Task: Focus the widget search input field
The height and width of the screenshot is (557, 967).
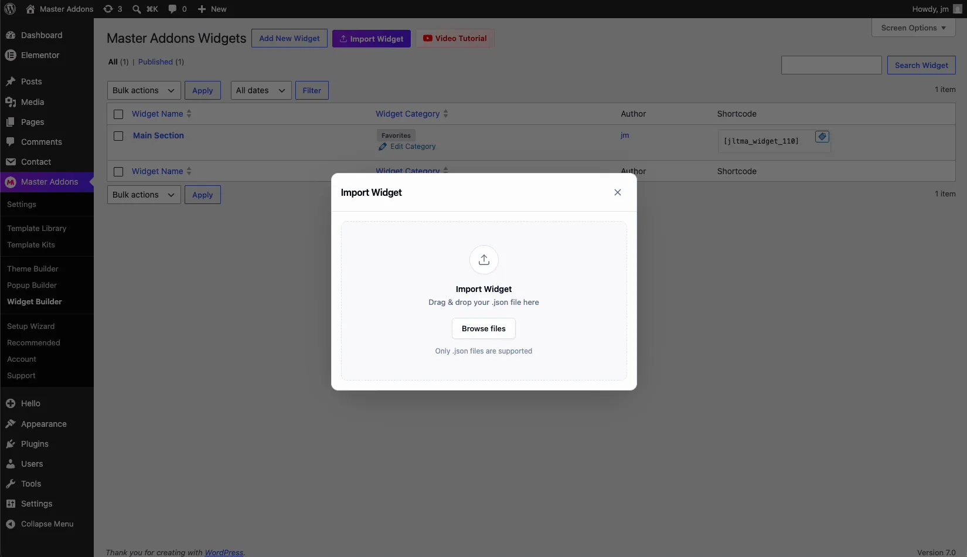Action: 832,65
